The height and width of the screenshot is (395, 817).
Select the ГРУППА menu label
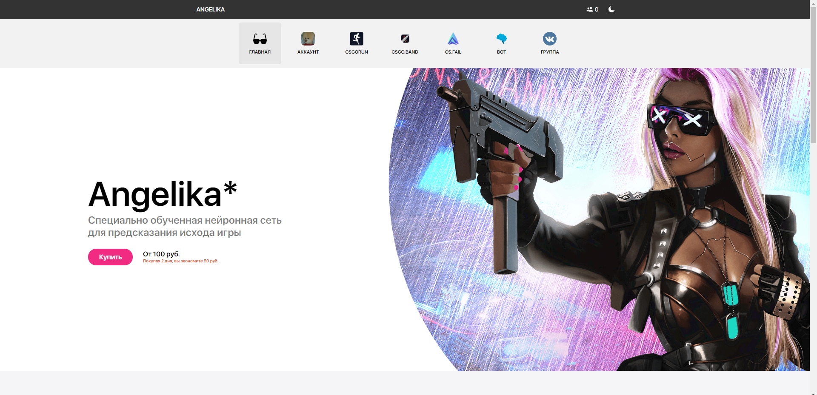click(x=550, y=52)
